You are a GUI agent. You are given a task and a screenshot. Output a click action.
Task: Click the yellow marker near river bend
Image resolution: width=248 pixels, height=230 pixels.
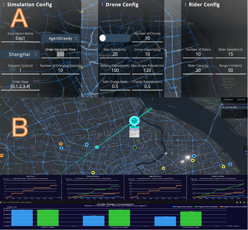[x=164, y=168]
